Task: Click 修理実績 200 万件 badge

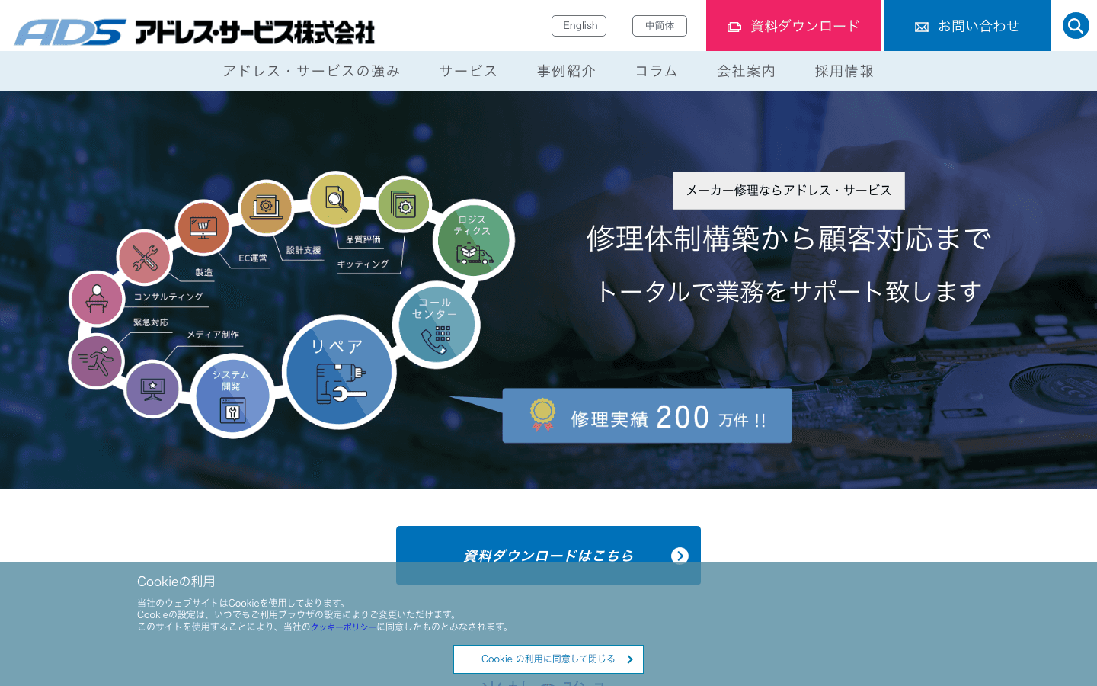Action: pyautogui.click(x=647, y=416)
